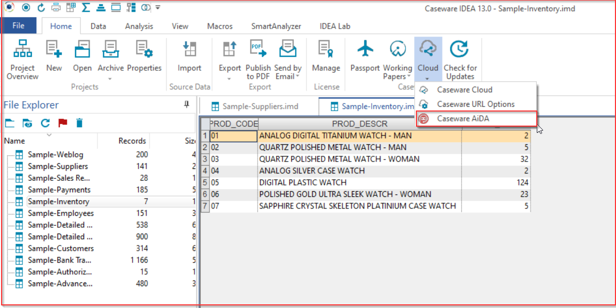This screenshot has width=616, height=308.
Task: Click the trash delete icon in File Explorer
Action: 79,123
